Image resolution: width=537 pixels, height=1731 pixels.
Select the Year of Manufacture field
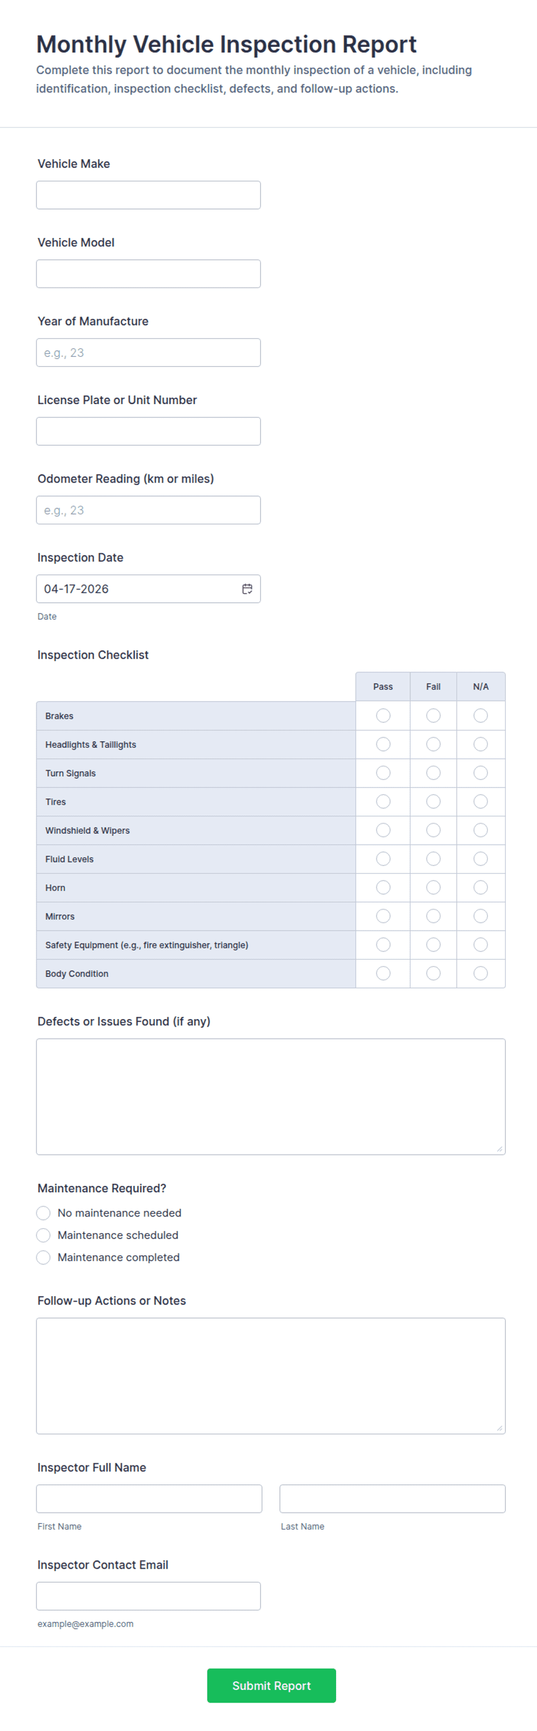[x=148, y=353]
